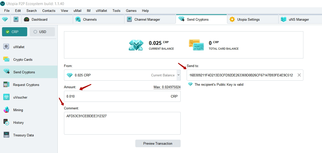Open the Edit menu
Screen dimensions: 322x153
[x=18, y=11]
